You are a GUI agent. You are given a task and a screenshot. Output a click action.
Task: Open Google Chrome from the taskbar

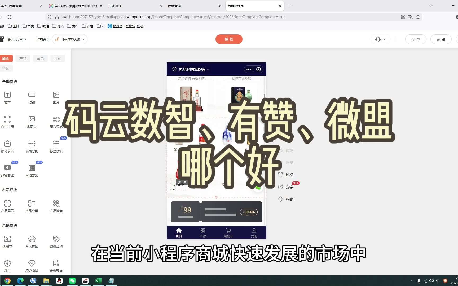click(x=7, y=281)
